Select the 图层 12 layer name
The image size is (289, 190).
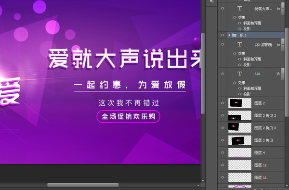point(261,165)
